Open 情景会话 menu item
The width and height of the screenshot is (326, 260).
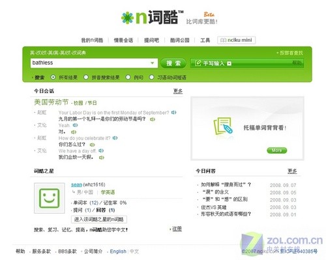click(123, 40)
